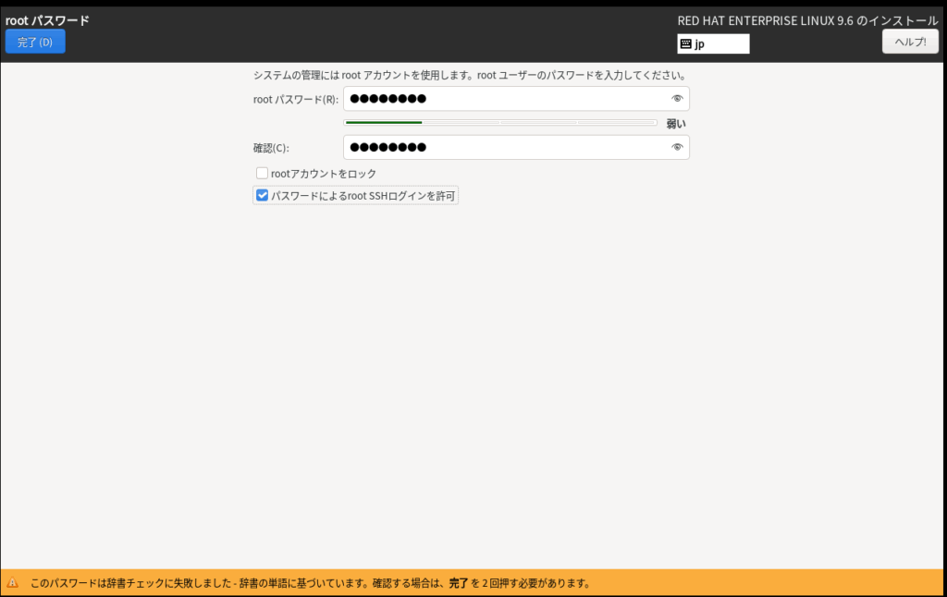Click the root パスワード page title

coord(47,20)
